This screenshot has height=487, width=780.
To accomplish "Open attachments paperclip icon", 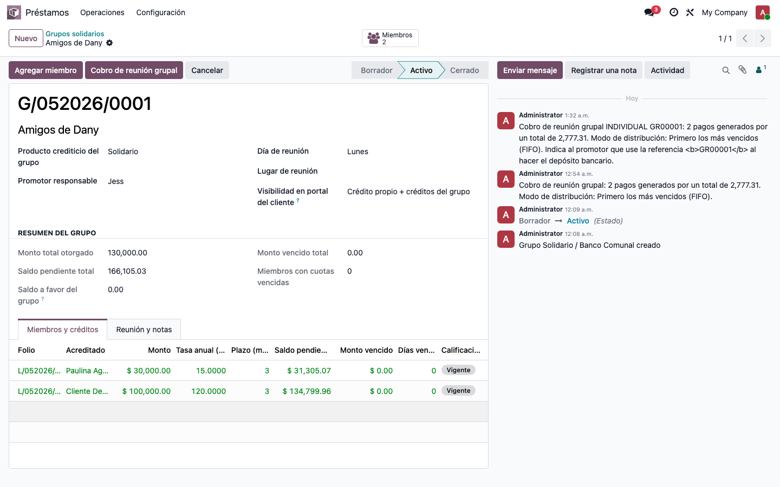I will [x=743, y=70].
